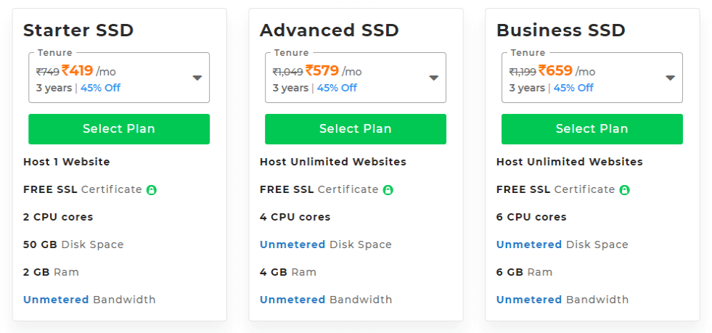Click the ₹579 /mo price in Advanced tenure
This screenshot has height=333, width=712.
pos(333,71)
